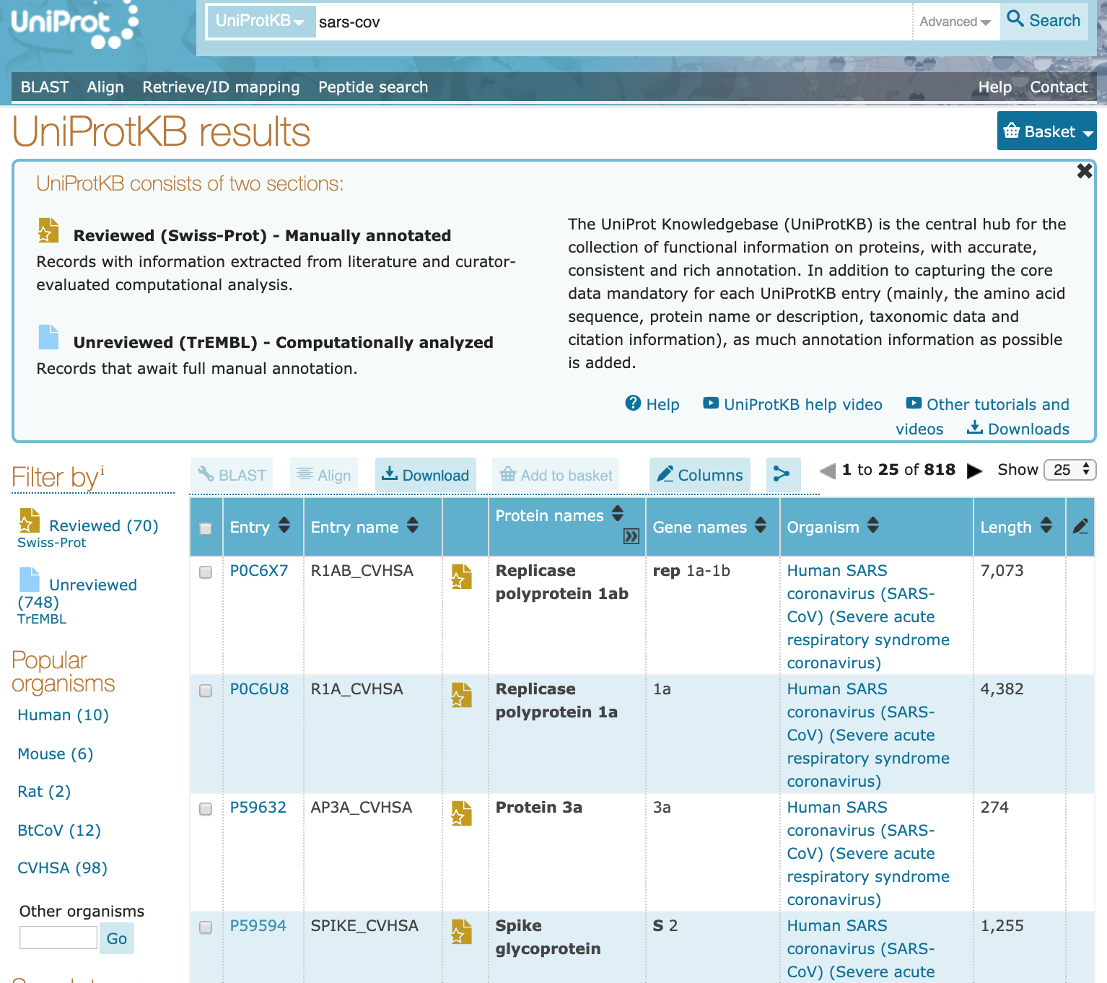Click the Download button above results
Viewport: 1107px width, 983px height.
coord(425,475)
